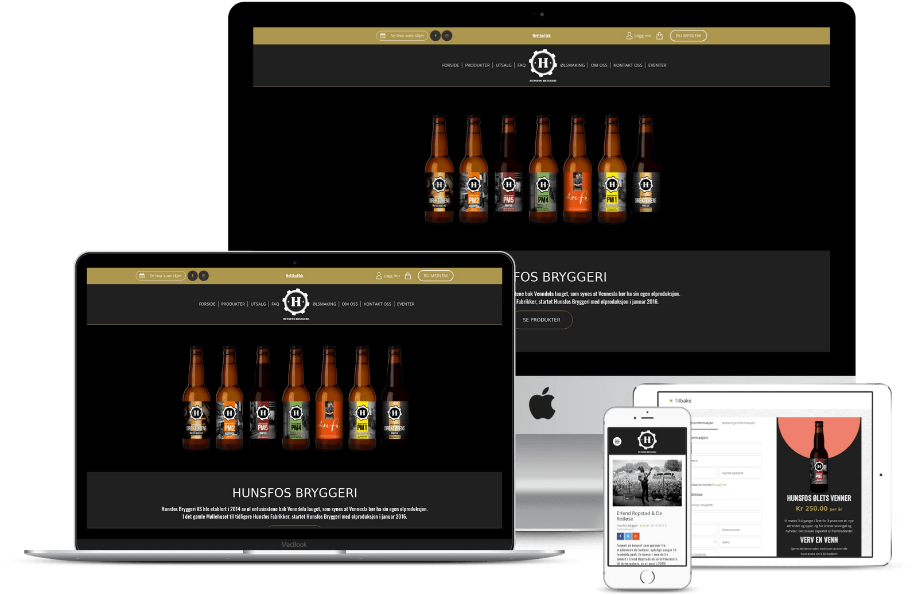Open OM OSS in the iMac menu

(x=599, y=65)
